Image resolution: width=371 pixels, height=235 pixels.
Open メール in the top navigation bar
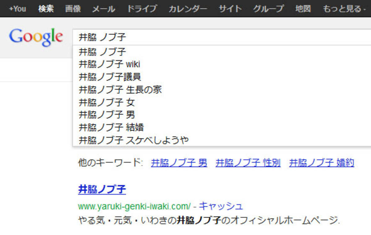click(x=104, y=8)
